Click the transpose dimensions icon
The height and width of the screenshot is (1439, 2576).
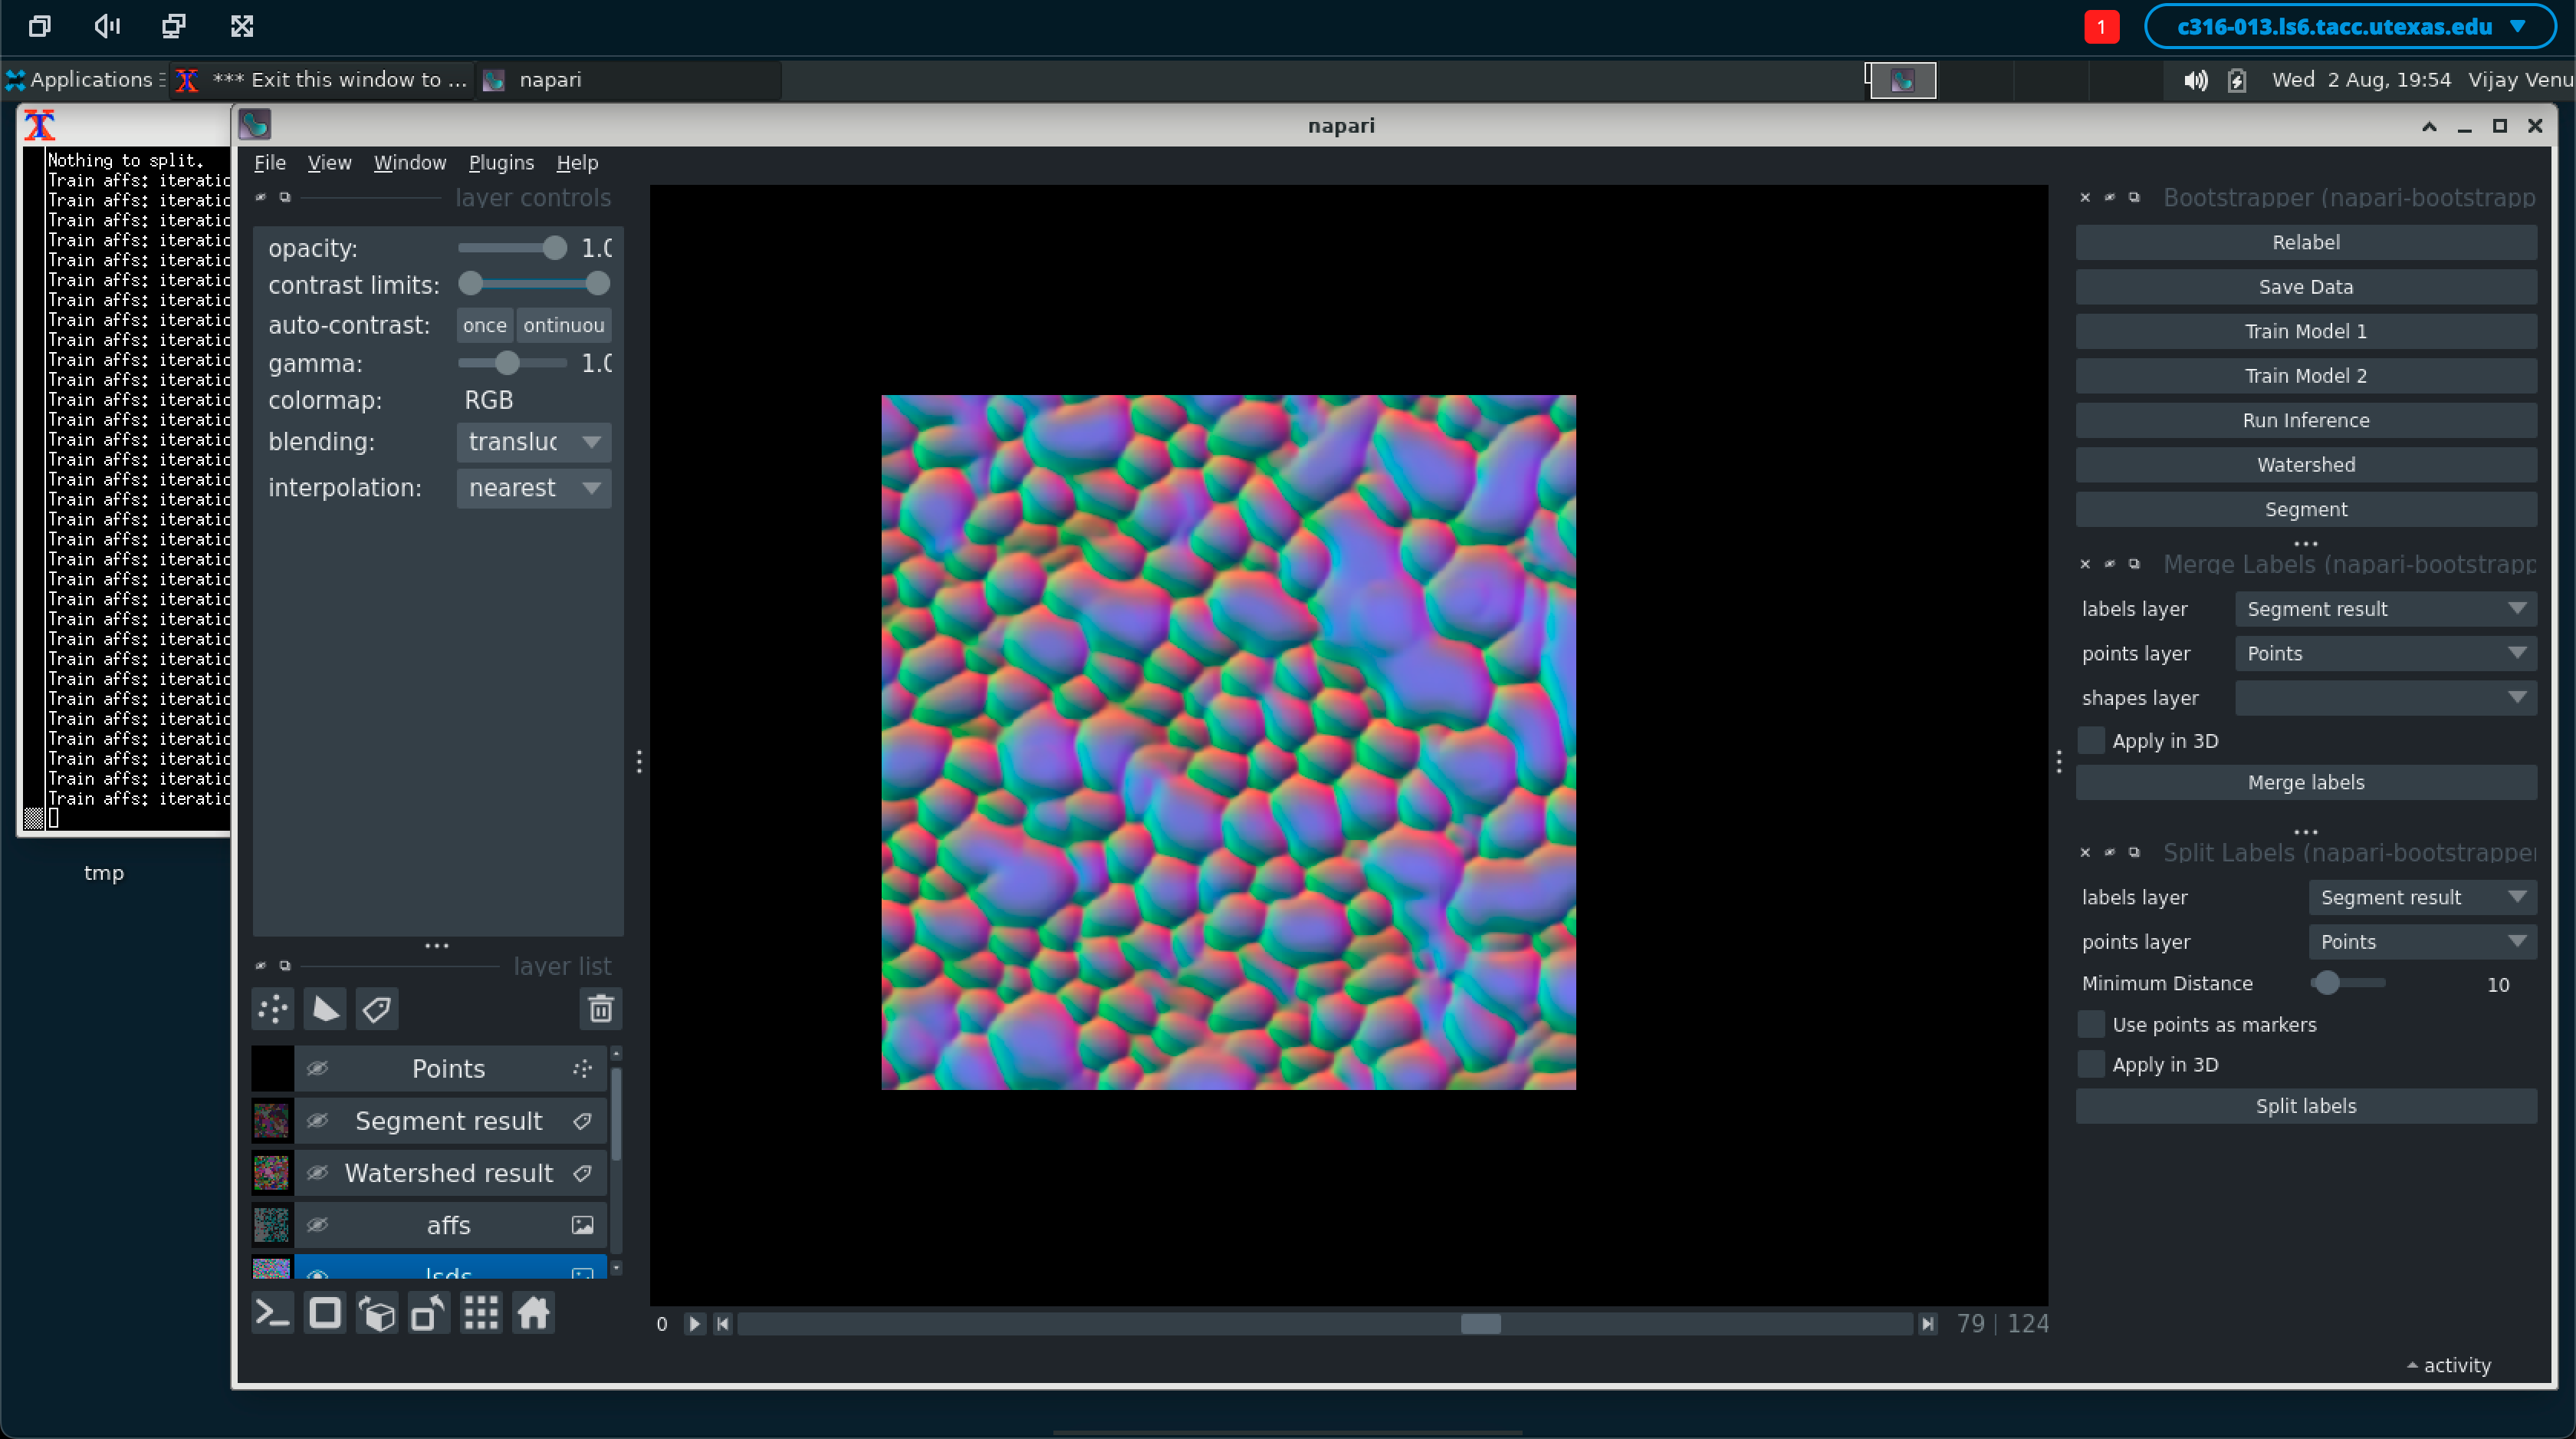[x=429, y=1313]
